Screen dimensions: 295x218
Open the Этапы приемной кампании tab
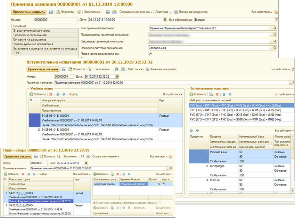[45, 31]
